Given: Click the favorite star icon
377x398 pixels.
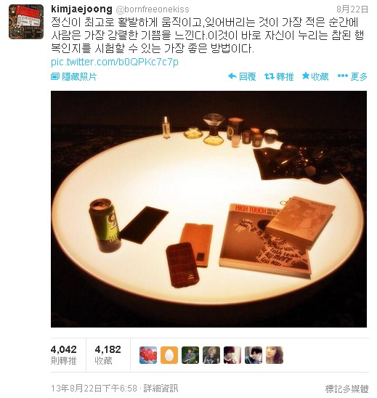Looking at the screenshot, I should point(306,76).
